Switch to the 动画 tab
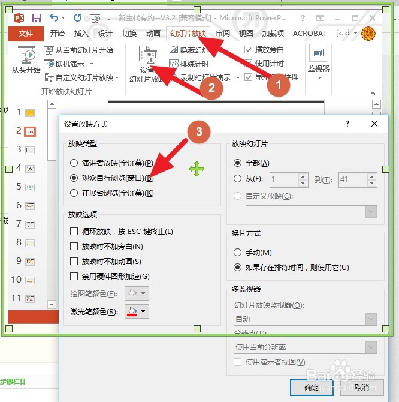 (x=153, y=34)
